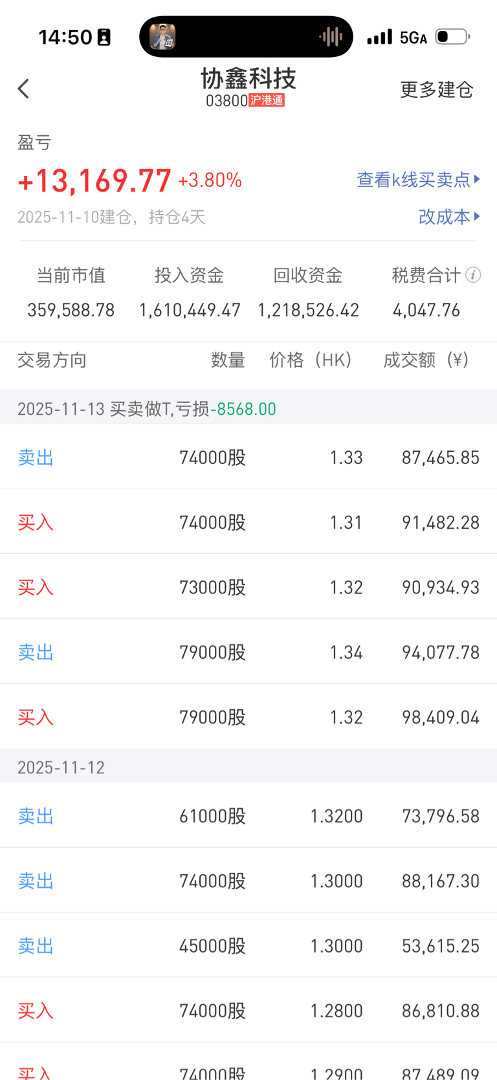Viewport: 497px width, 1080px height.
Task: Tap 回收资金 value 1,218,526.42
Action: coord(308,311)
